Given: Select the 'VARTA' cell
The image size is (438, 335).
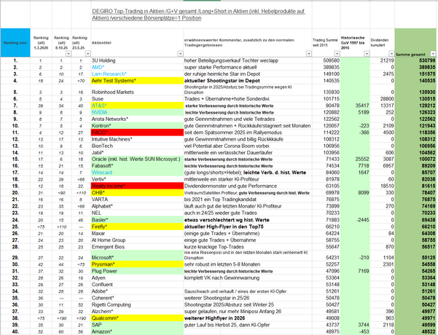Looking at the screenshot, I should (137, 200).
